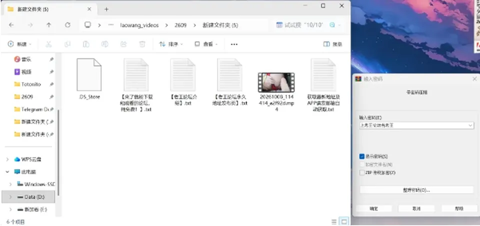This screenshot has width=480, height=226.
Task: Navigate up one folder level
Action: [x=48, y=25]
